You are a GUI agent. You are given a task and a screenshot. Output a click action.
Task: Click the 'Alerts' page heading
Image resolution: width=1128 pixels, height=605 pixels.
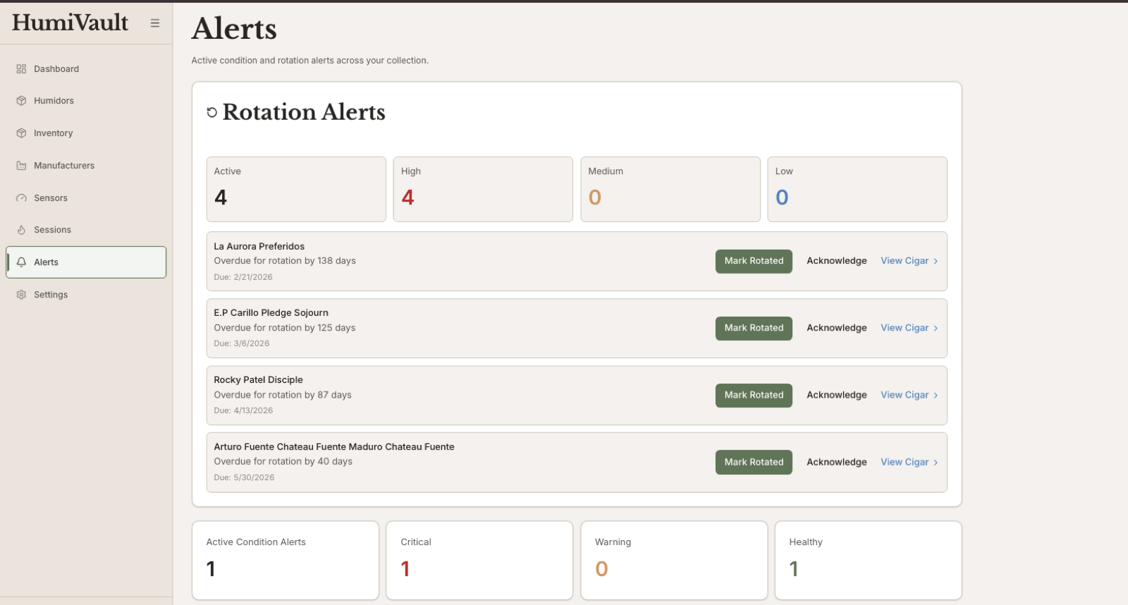click(x=234, y=29)
